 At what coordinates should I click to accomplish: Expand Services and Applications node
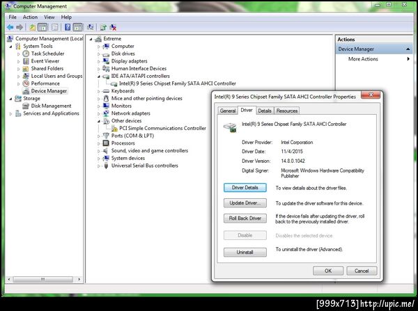click(11, 113)
